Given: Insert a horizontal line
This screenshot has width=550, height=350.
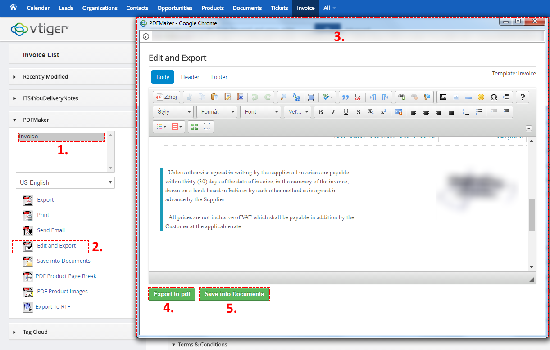Looking at the screenshot, I should 468,97.
